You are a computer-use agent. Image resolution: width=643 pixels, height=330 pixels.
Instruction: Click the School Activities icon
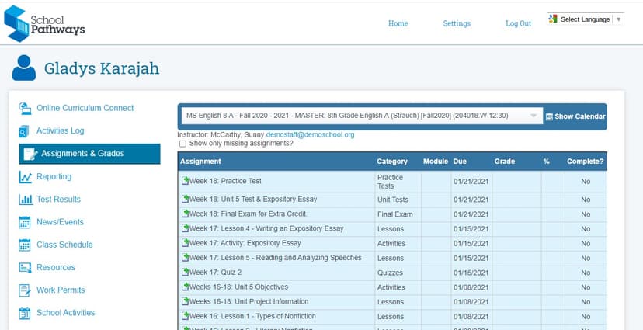[25, 313]
